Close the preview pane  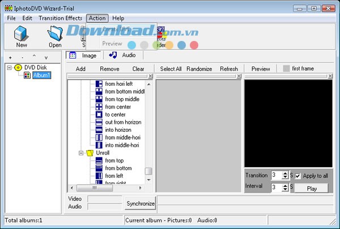pyautogui.click(x=330, y=76)
